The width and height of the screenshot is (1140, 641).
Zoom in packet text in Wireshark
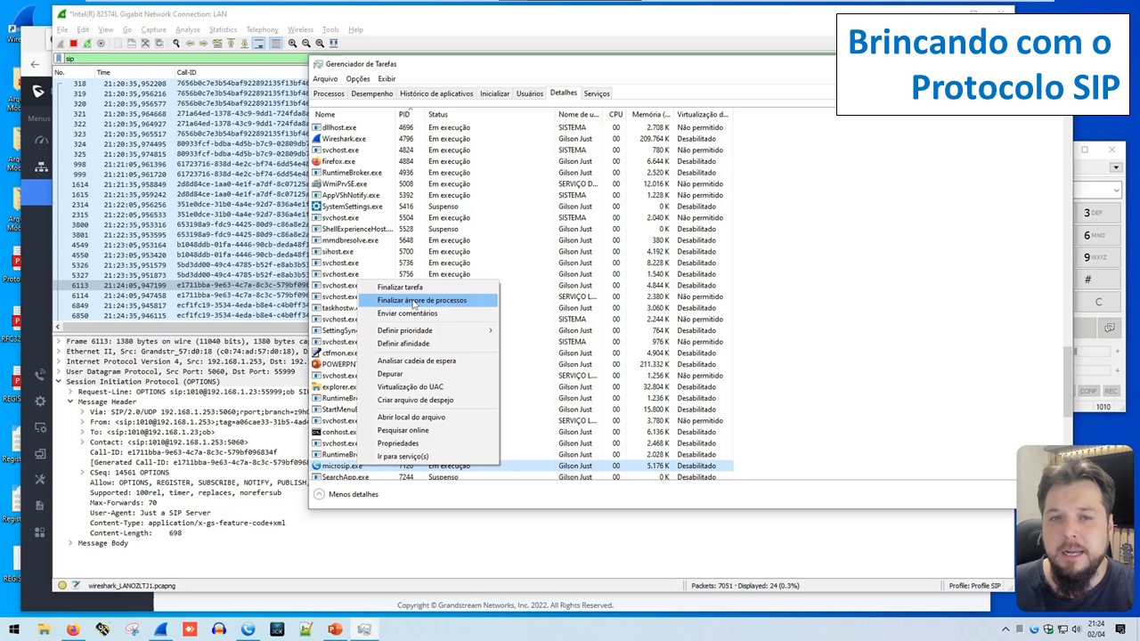pos(293,43)
